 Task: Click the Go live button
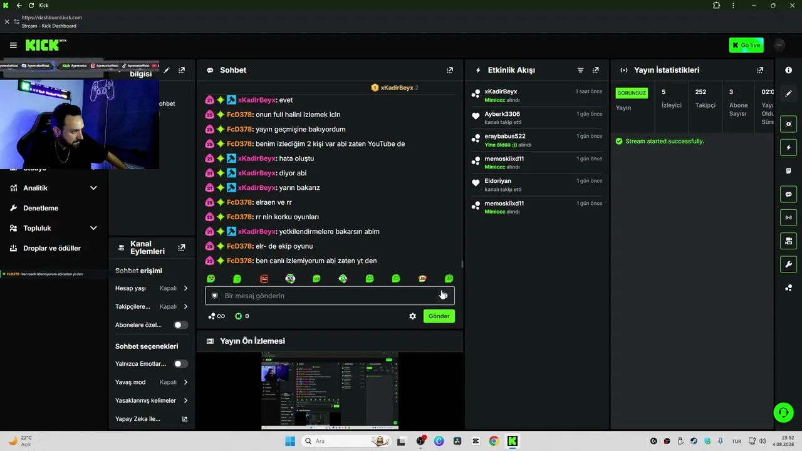tap(746, 45)
